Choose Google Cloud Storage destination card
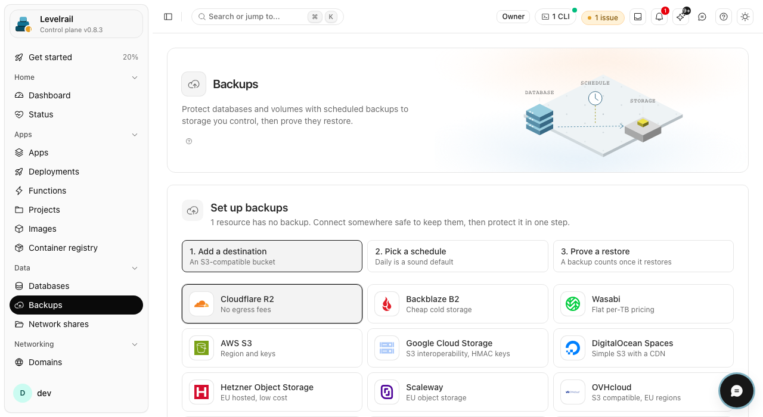Image resolution: width=763 pixels, height=417 pixels. 458,348
